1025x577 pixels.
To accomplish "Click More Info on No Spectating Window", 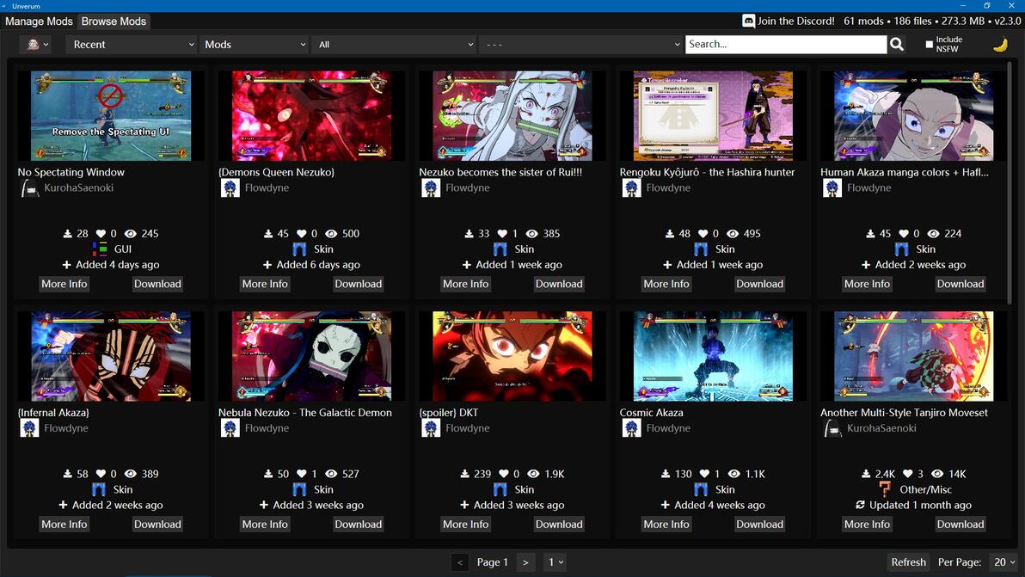I will tap(64, 284).
